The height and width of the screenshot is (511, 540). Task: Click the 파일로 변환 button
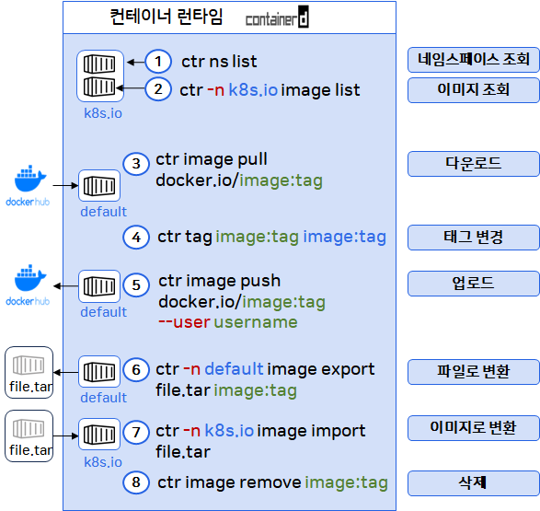(474, 372)
